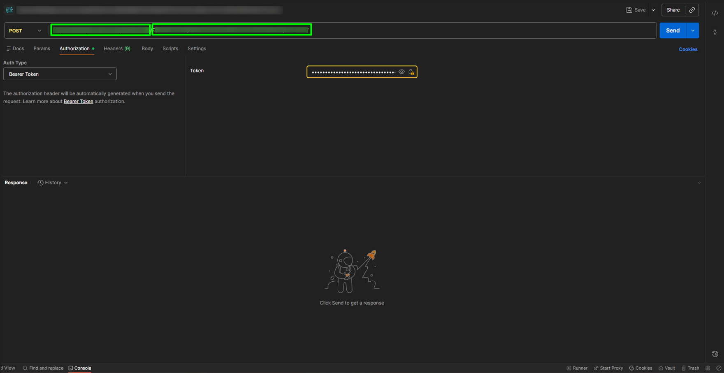Click Start Proxy in the footer
The height and width of the screenshot is (373, 724).
pos(608,368)
